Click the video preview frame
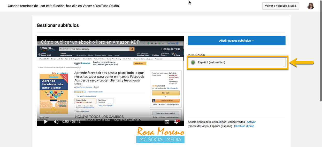This screenshot has height=147, width=322. [110, 81]
